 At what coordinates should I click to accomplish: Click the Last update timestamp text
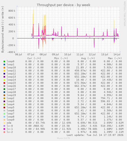pos(95,135)
